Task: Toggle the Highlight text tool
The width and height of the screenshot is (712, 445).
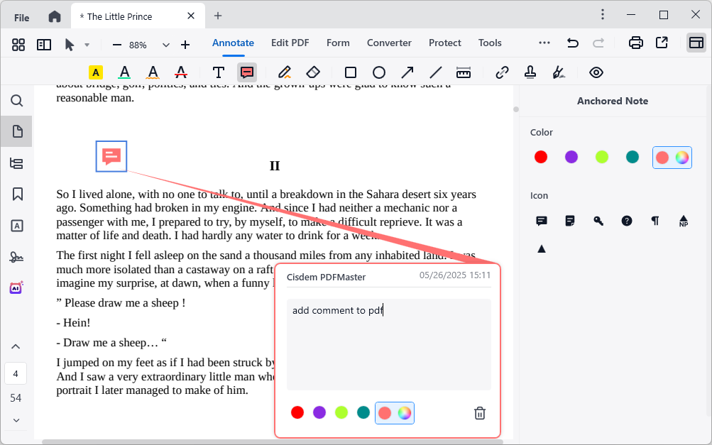Action: 96,72
